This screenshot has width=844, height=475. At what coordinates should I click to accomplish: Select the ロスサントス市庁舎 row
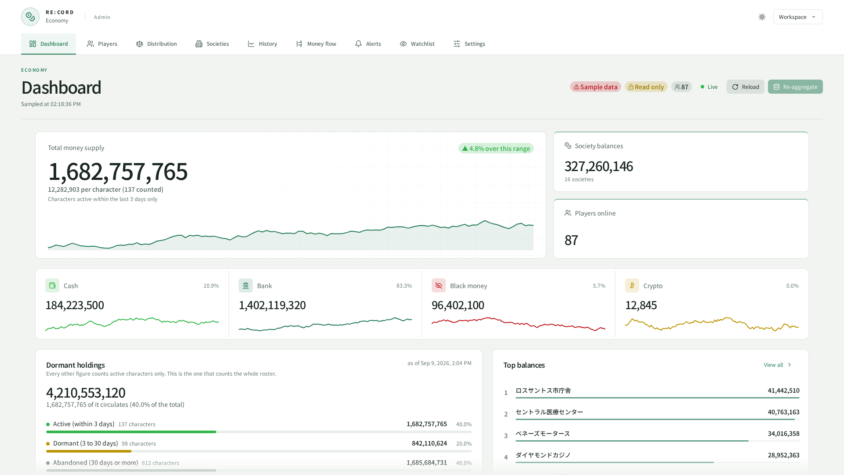651,392
